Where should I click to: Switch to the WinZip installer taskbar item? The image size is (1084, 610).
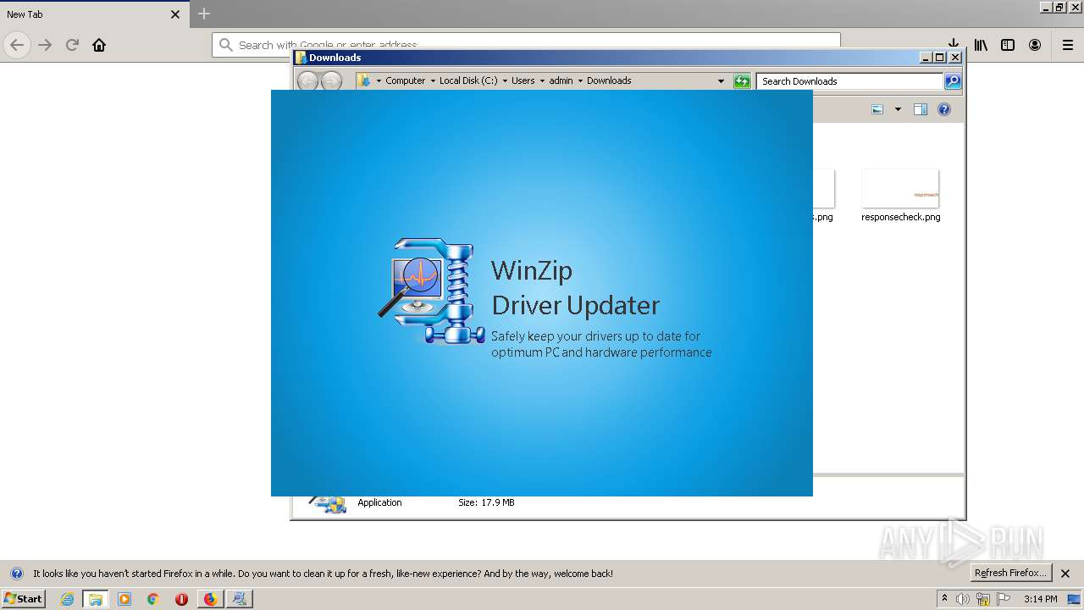pyautogui.click(x=239, y=599)
